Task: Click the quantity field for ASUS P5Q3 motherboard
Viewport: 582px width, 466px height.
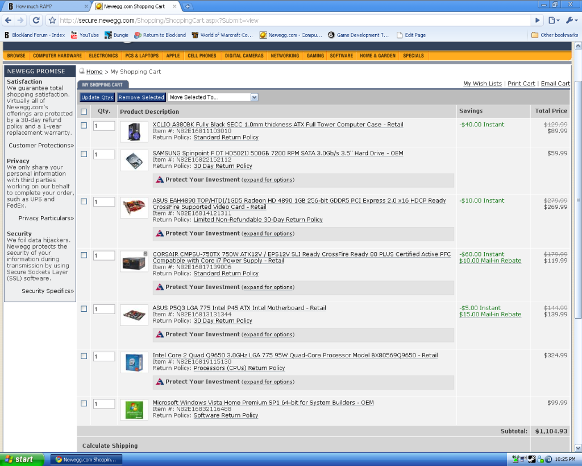Action: [104, 309]
